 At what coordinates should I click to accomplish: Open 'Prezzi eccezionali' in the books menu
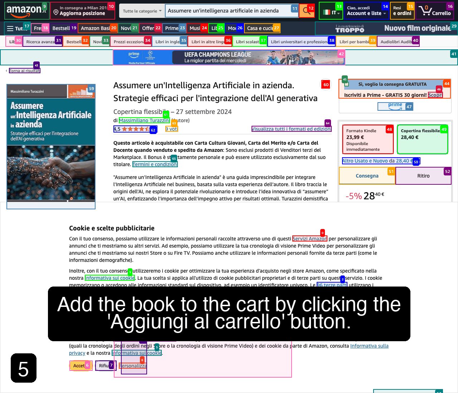(x=131, y=41)
